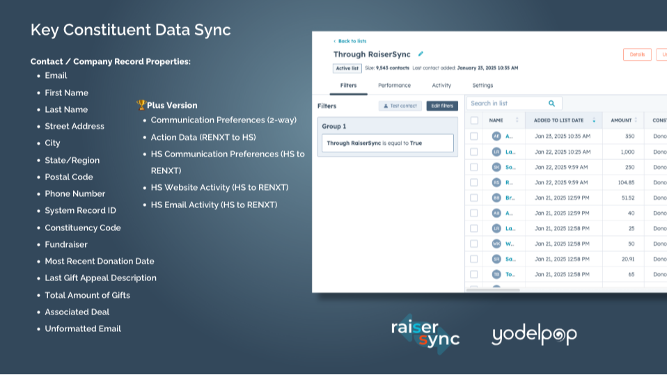667x375 pixels.
Task: Click the WK contact avatar icon
Action: pyautogui.click(x=496, y=244)
